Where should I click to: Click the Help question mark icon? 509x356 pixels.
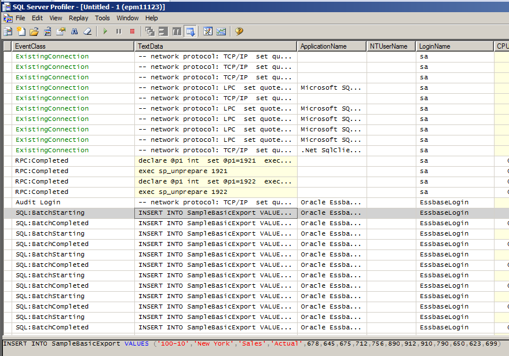[239, 31]
